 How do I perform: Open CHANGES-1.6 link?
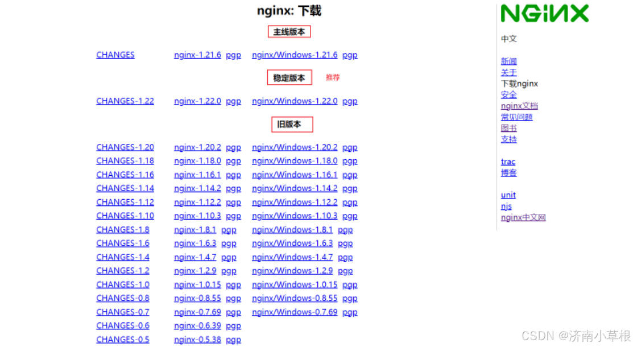tap(123, 243)
